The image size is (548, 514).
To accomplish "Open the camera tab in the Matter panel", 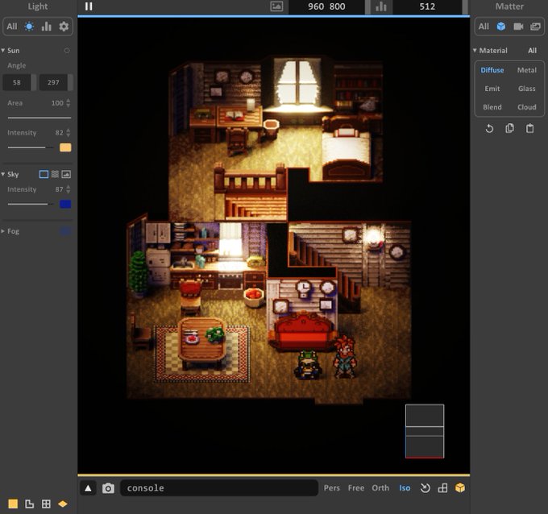I will click(x=518, y=27).
